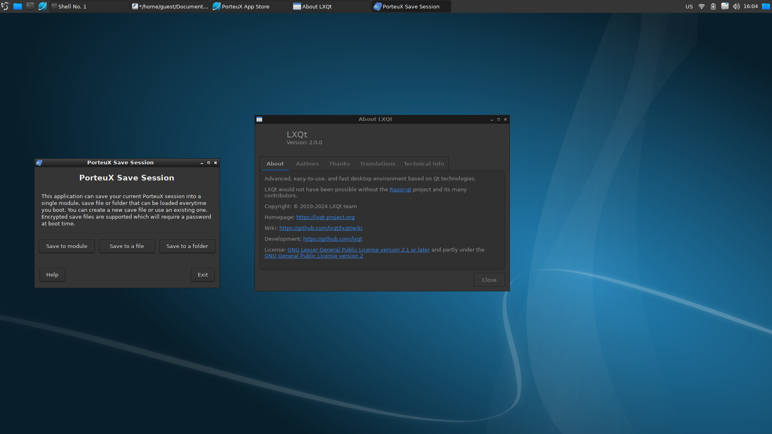
Task: Switch to the Authors tab
Action: point(307,164)
